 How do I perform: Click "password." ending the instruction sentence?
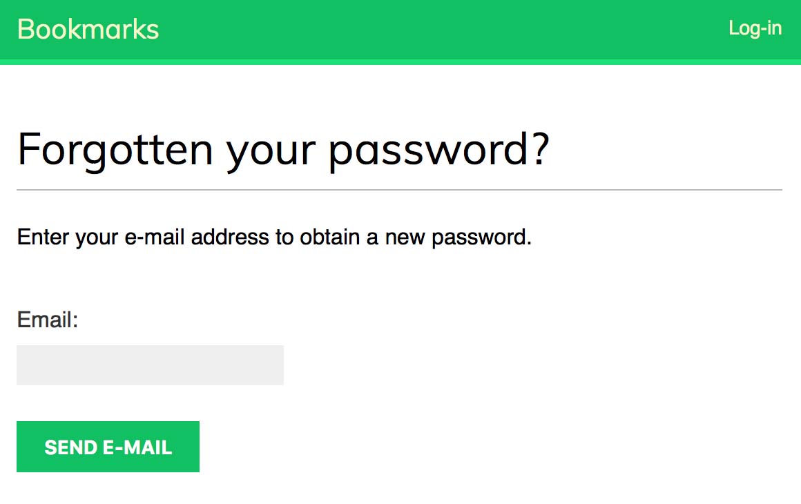point(481,238)
